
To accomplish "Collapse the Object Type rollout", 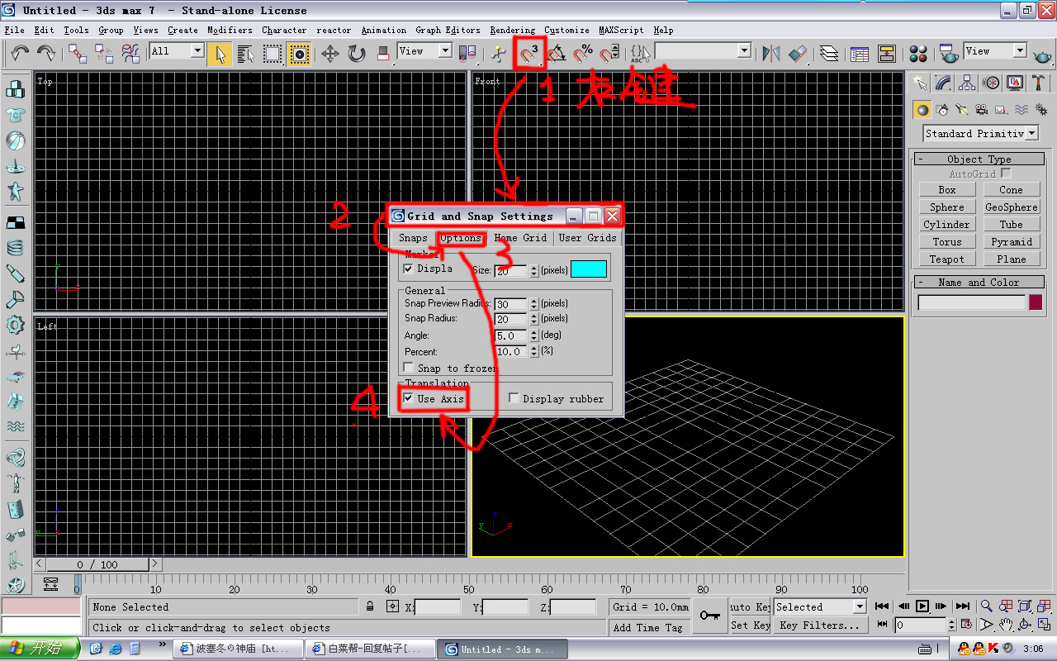I will click(979, 159).
